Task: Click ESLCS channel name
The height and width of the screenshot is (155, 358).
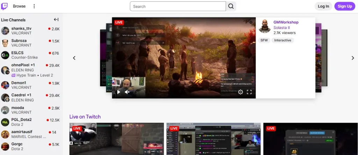Action: click(x=17, y=53)
